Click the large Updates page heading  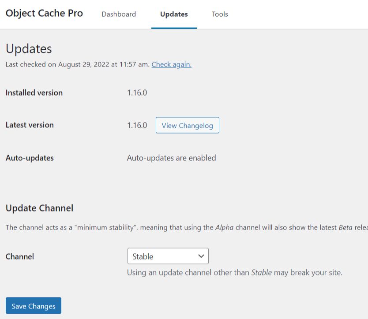coord(29,49)
